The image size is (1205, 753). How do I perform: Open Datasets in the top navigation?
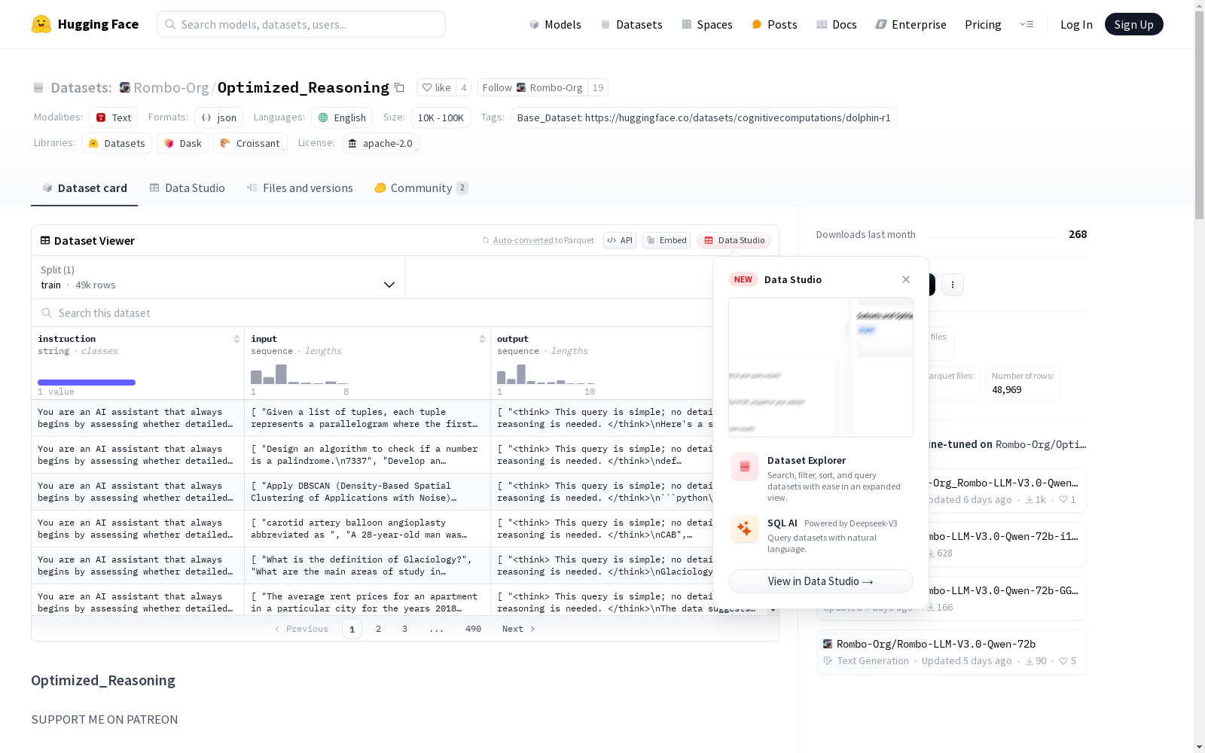(x=631, y=24)
